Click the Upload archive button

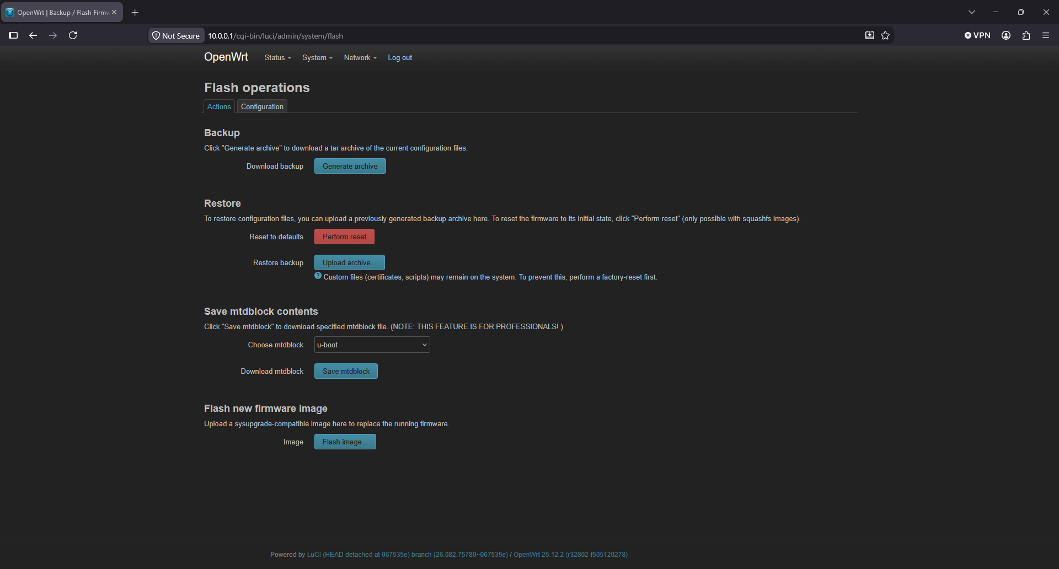(x=350, y=262)
